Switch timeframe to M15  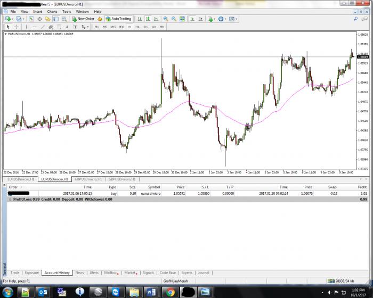pos(113,27)
